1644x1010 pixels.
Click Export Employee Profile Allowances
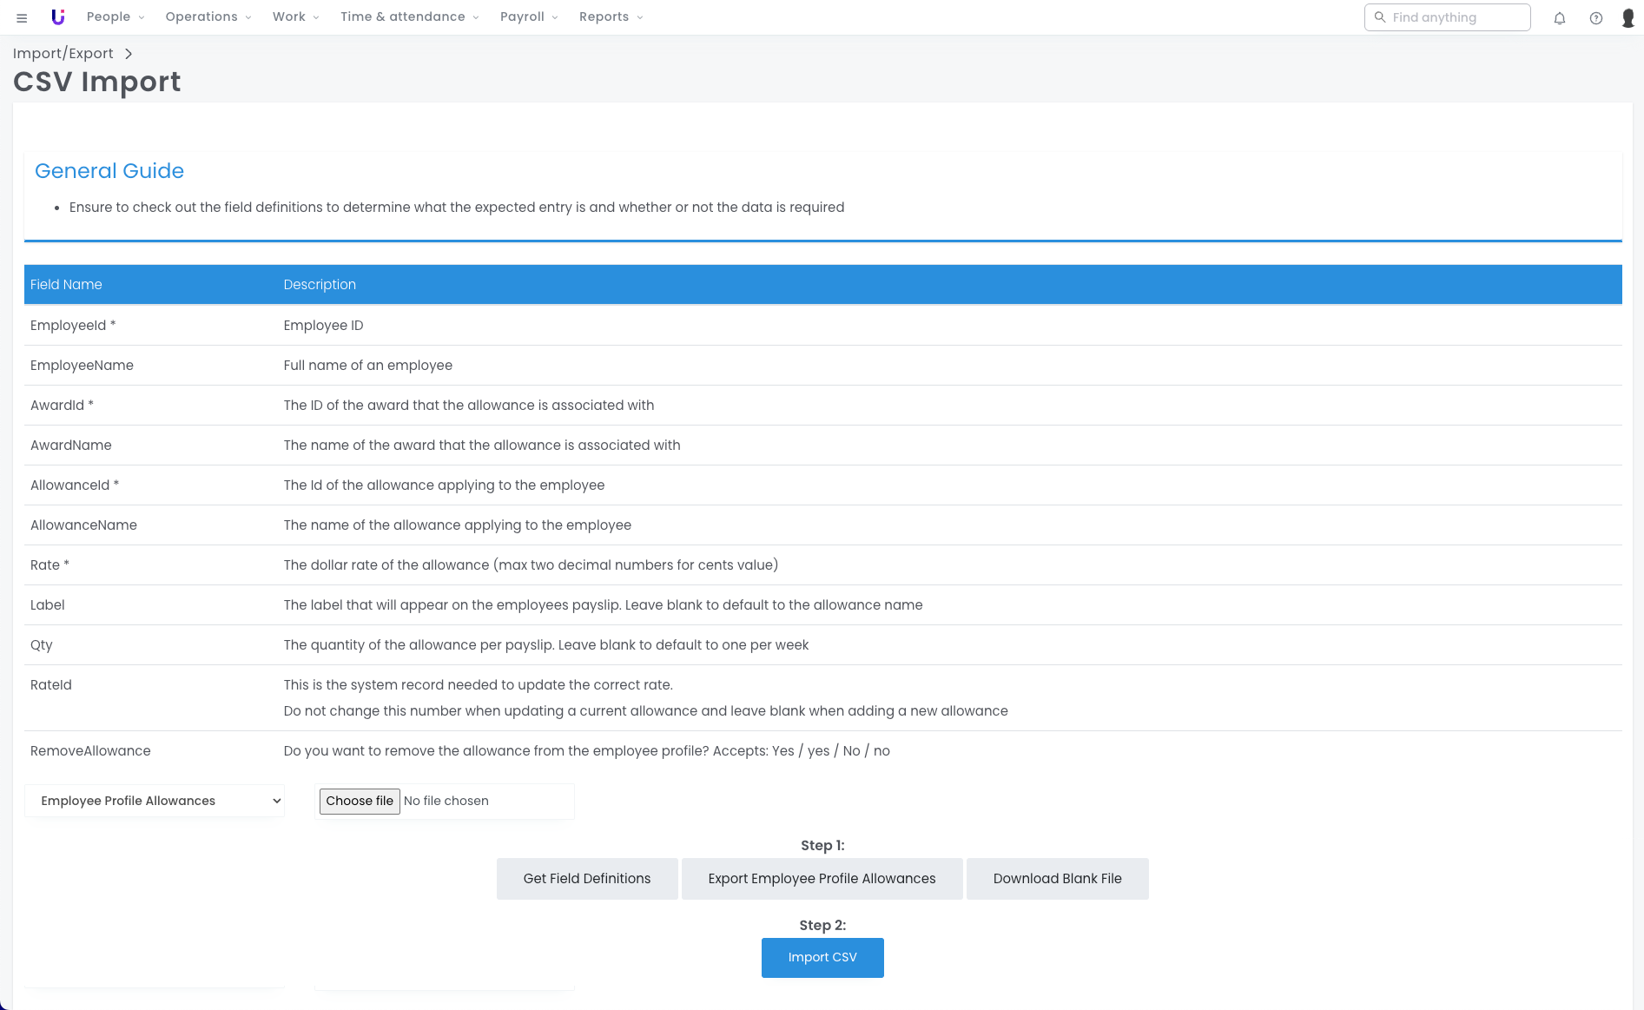(x=822, y=879)
